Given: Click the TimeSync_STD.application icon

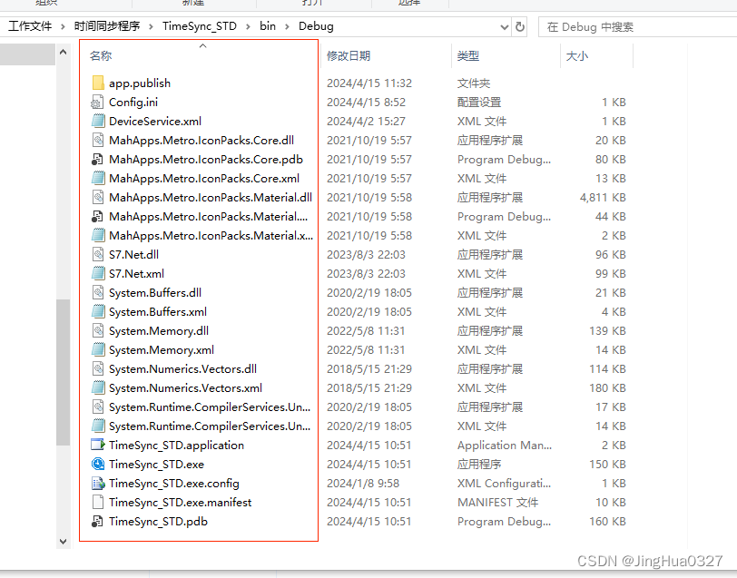Looking at the screenshot, I should [x=98, y=445].
